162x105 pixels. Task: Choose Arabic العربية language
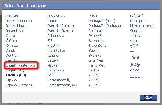(135, 41)
